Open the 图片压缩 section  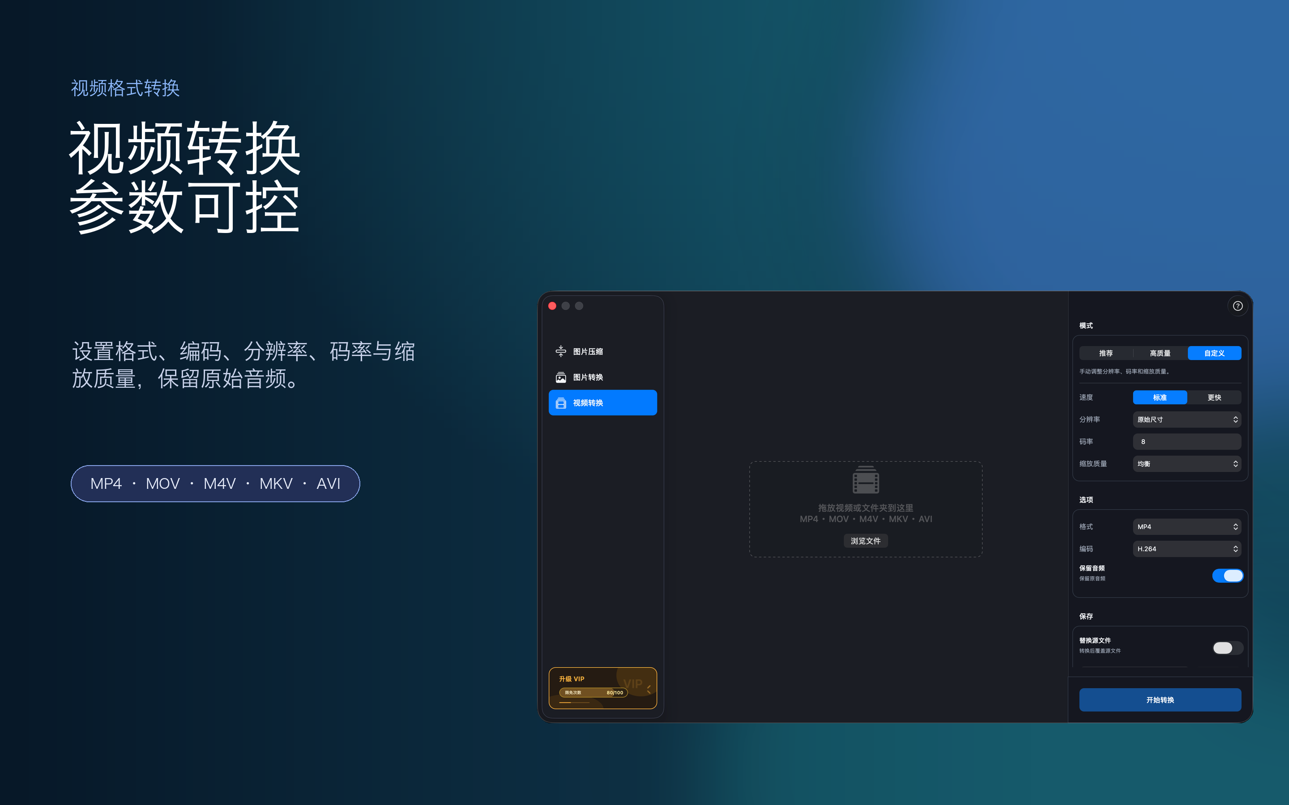[x=602, y=352]
